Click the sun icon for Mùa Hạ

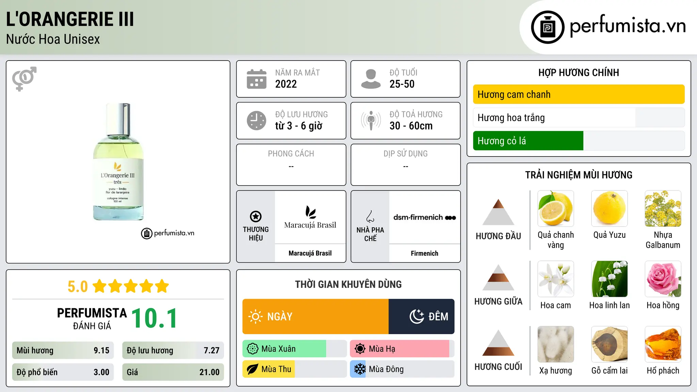point(360,349)
